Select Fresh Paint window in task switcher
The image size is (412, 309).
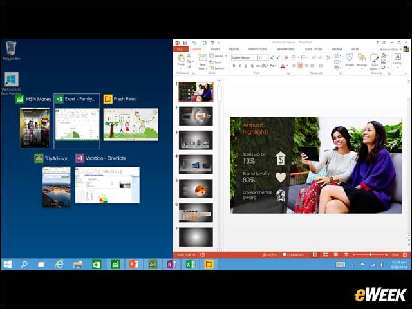pos(131,124)
